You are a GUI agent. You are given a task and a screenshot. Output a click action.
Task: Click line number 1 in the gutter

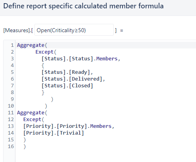(12, 45)
